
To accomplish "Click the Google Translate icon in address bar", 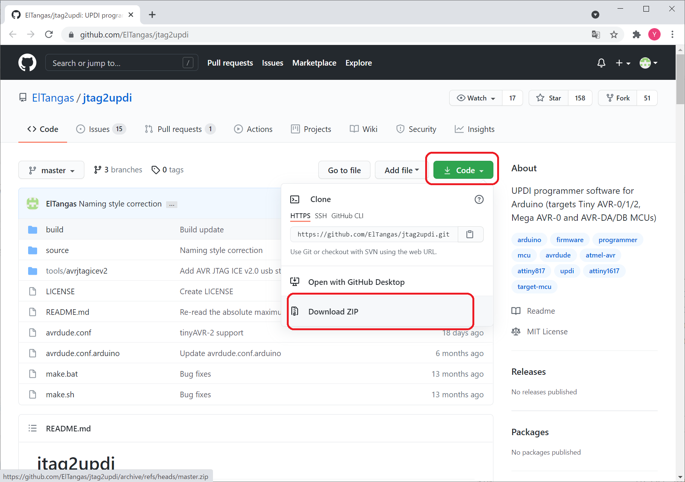I will point(596,35).
